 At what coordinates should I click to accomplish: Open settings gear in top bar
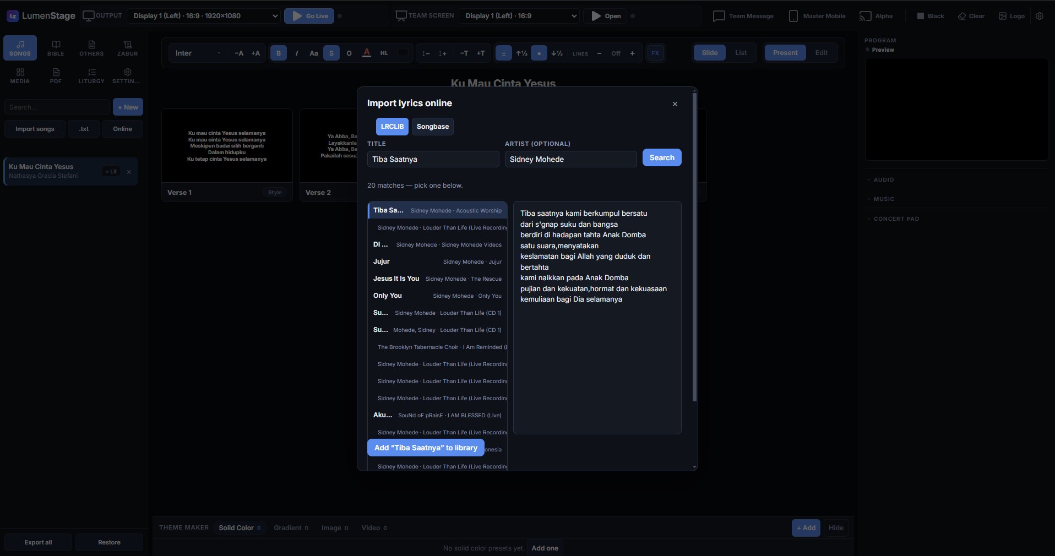pyautogui.click(x=1040, y=16)
